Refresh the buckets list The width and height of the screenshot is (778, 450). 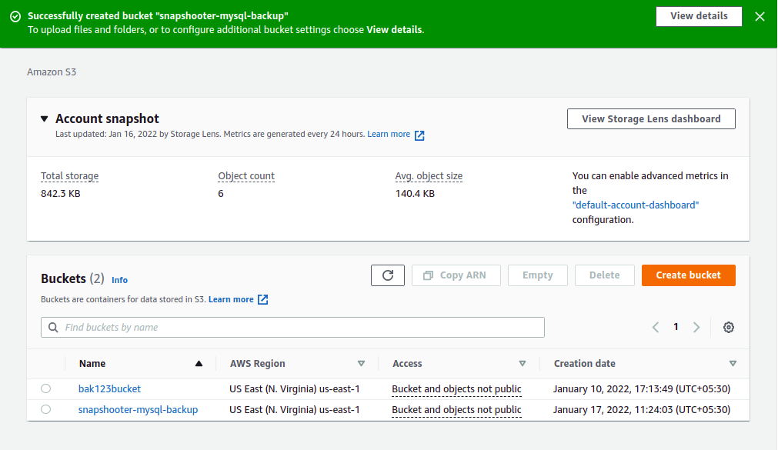(x=388, y=275)
